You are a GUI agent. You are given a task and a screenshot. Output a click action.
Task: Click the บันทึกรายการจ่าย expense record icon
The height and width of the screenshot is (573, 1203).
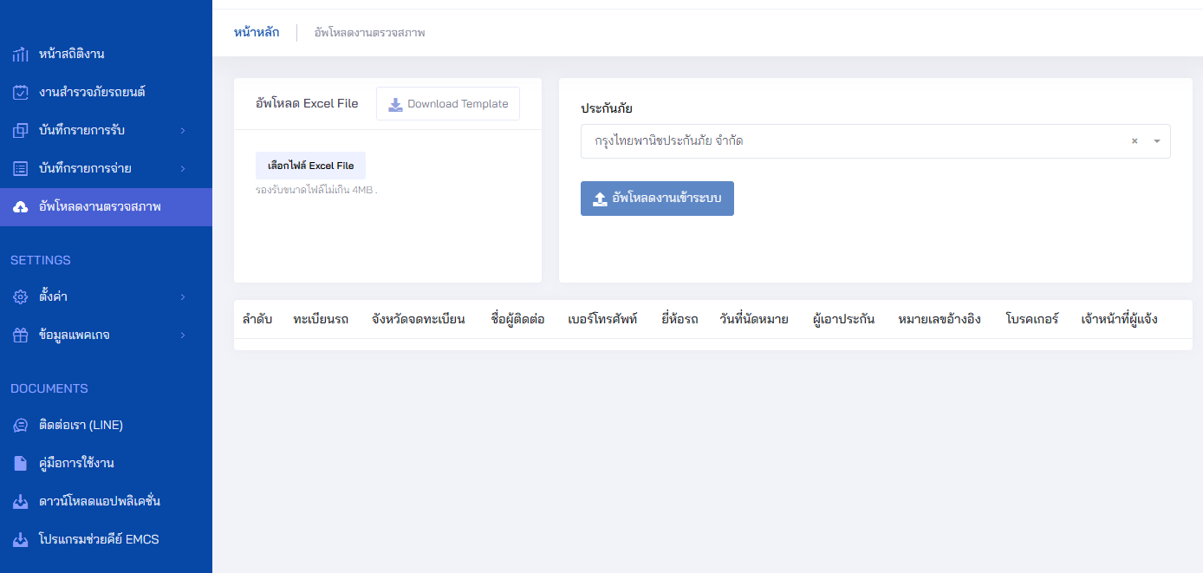[19, 168]
